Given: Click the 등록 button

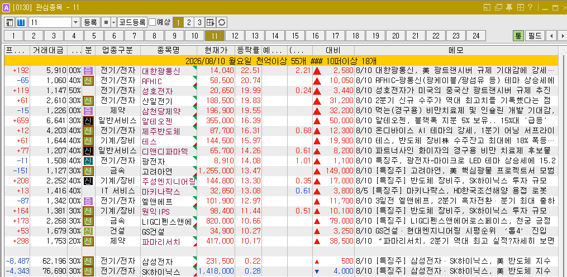Looking at the screenshot, I should point(90,22).
